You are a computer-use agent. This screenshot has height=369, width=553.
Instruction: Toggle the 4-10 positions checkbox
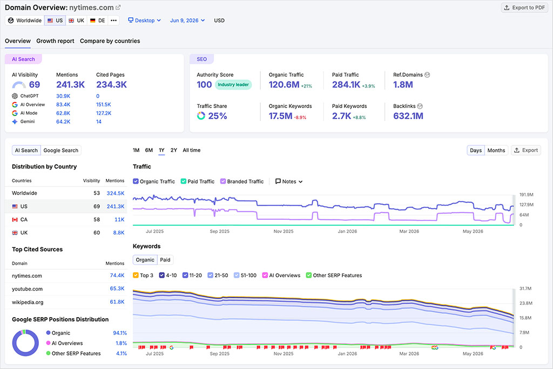point(162,275)
